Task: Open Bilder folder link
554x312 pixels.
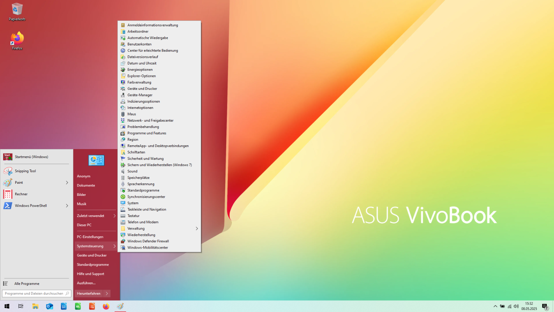Action: (x=96, y=194)
